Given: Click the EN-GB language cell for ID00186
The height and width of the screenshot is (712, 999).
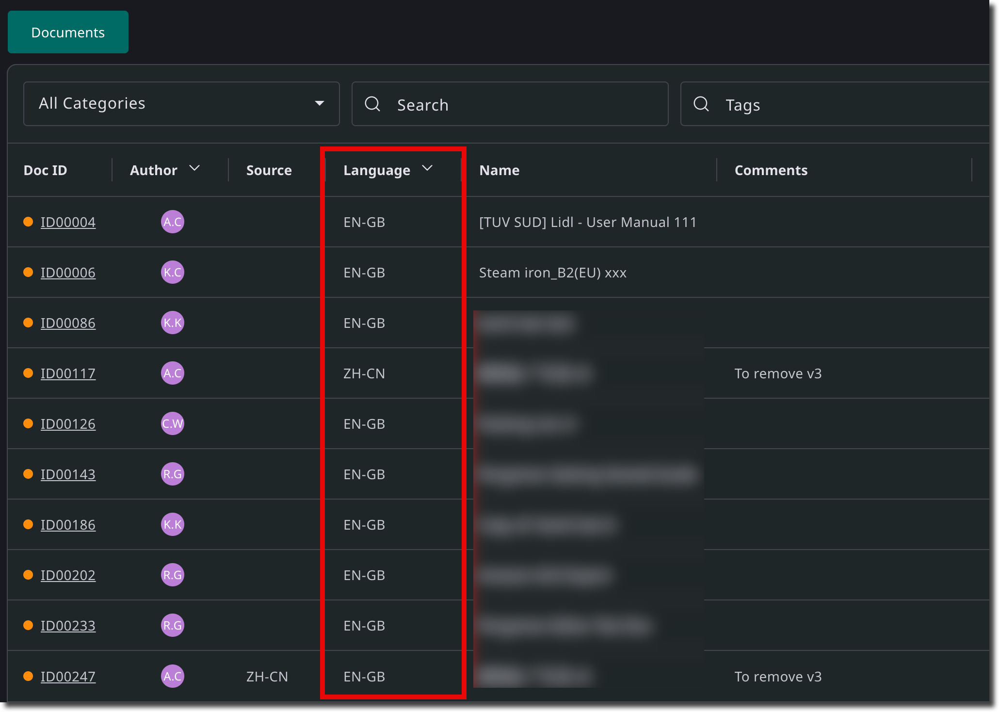Looking at the screenshot, I should 364,525.
